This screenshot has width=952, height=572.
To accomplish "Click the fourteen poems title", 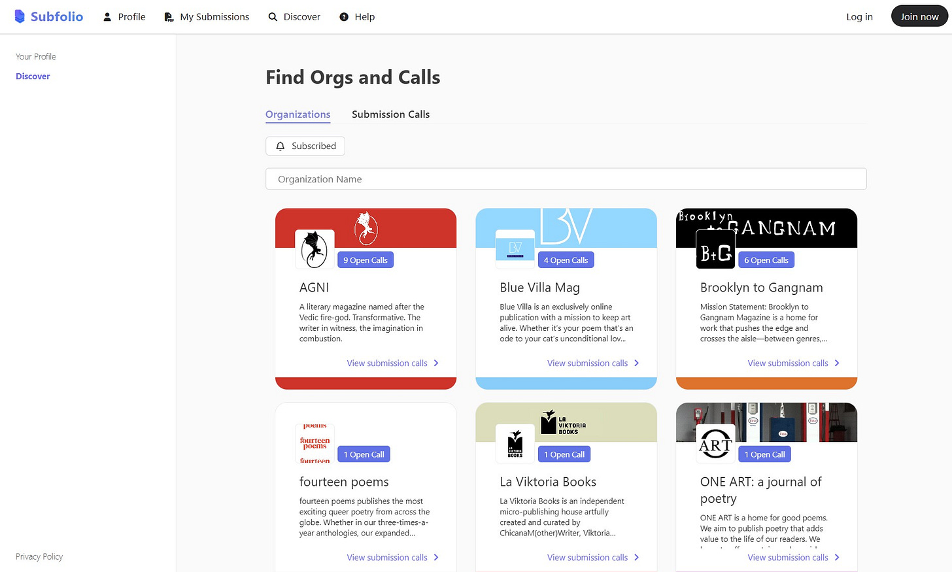I will (344, 482).
